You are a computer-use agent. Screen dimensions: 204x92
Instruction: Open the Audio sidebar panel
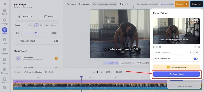5,41
